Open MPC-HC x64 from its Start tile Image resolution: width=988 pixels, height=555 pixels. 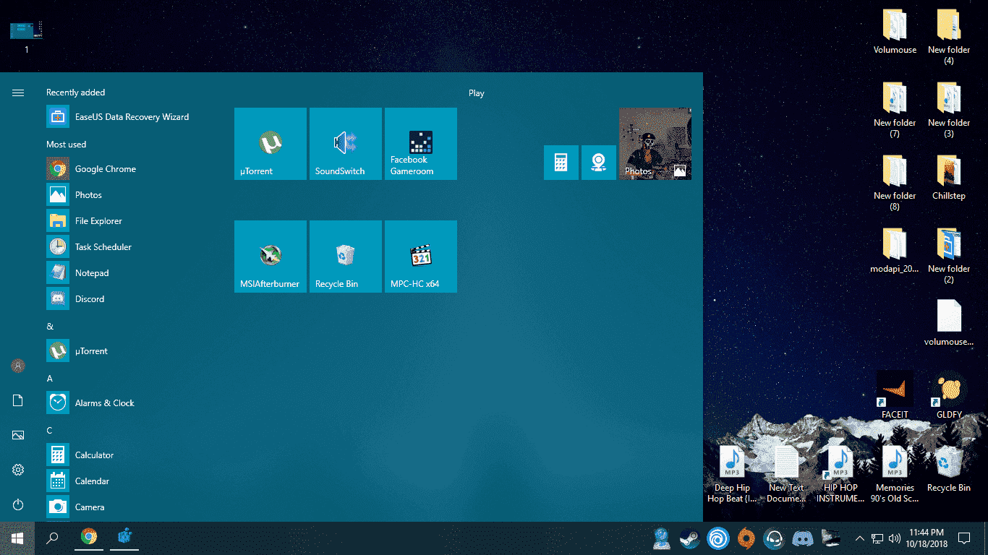420,256
